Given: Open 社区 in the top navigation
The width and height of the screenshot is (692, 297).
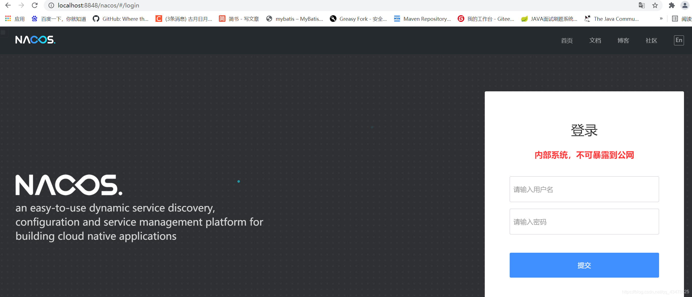Looking at the screenshot, I should pos(651,40).
